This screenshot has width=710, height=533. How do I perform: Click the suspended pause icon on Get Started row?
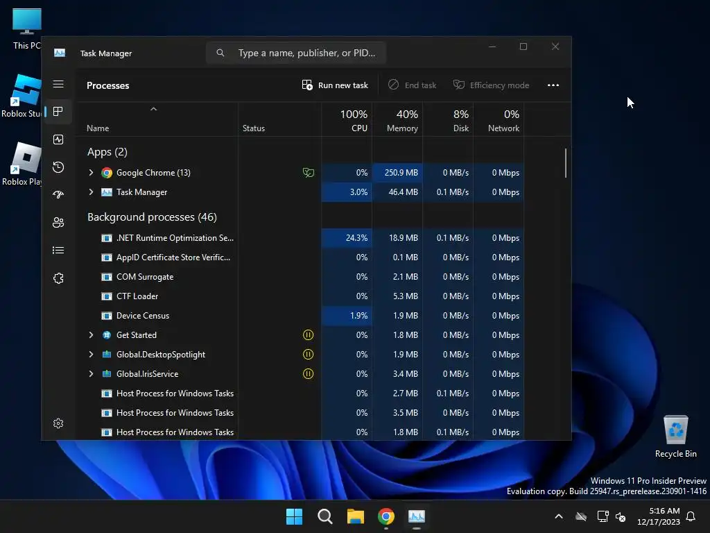coord(308,335)
